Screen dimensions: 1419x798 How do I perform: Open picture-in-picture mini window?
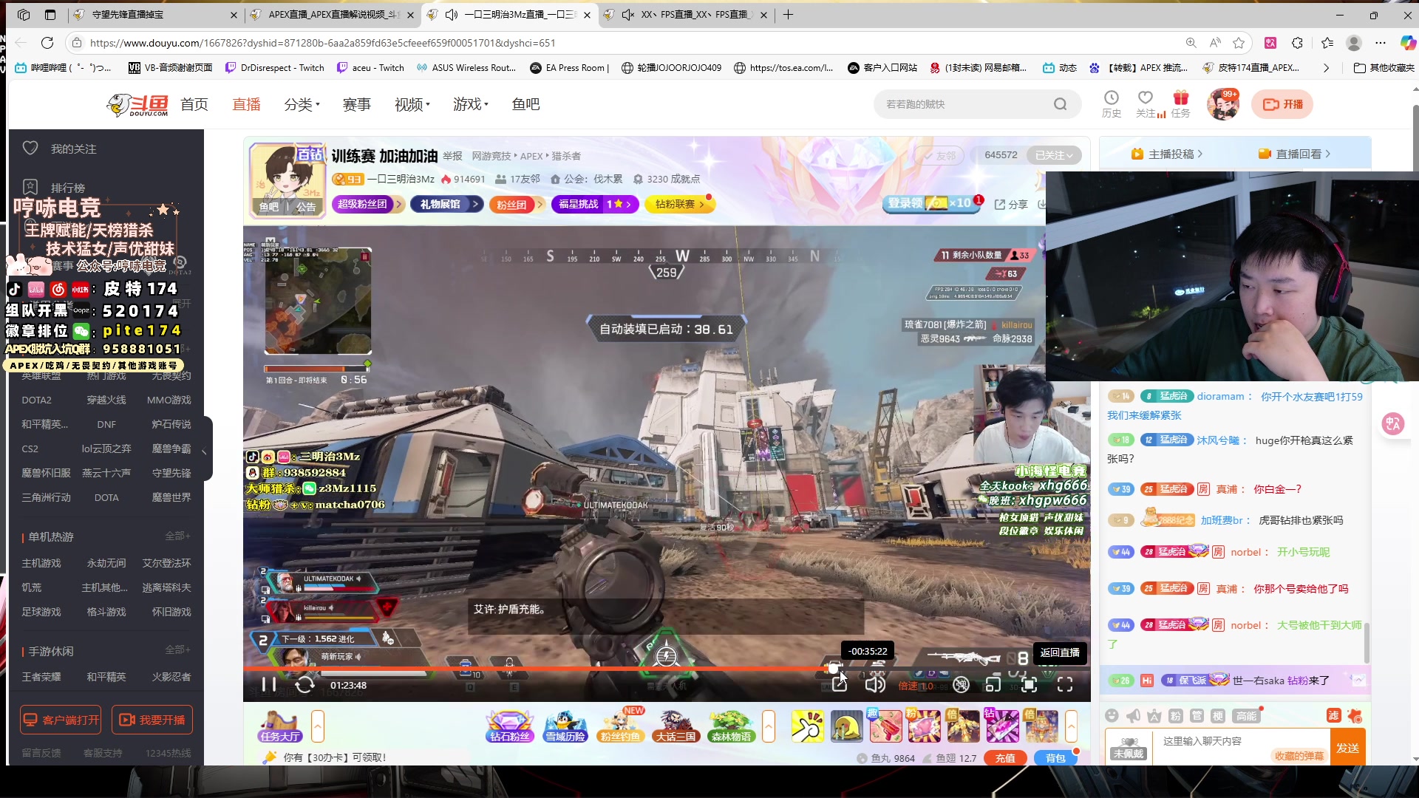(x=993, y=685)
